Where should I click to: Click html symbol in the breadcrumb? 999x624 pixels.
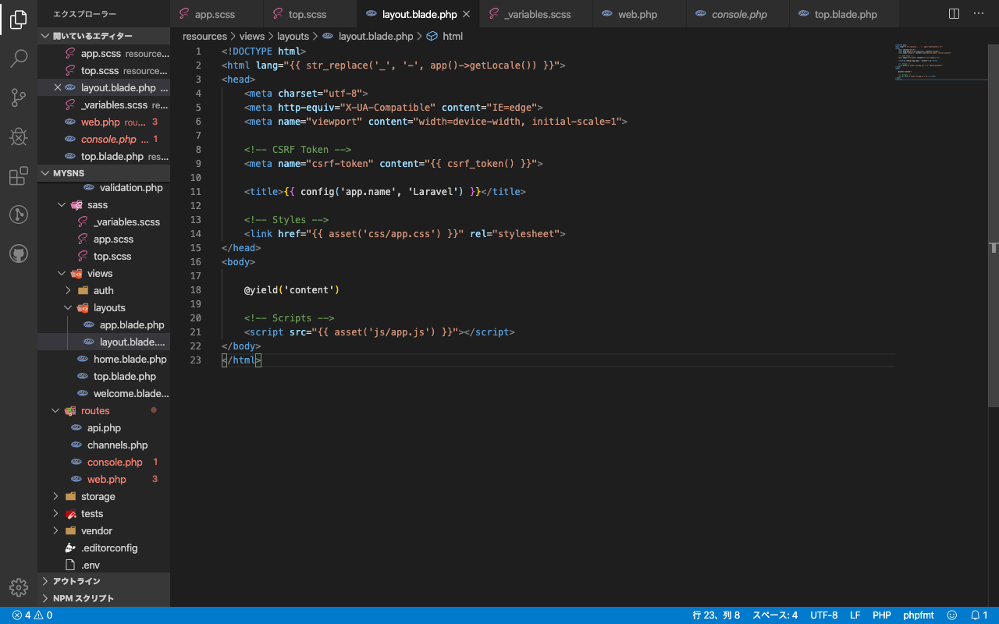click(445, 37)
